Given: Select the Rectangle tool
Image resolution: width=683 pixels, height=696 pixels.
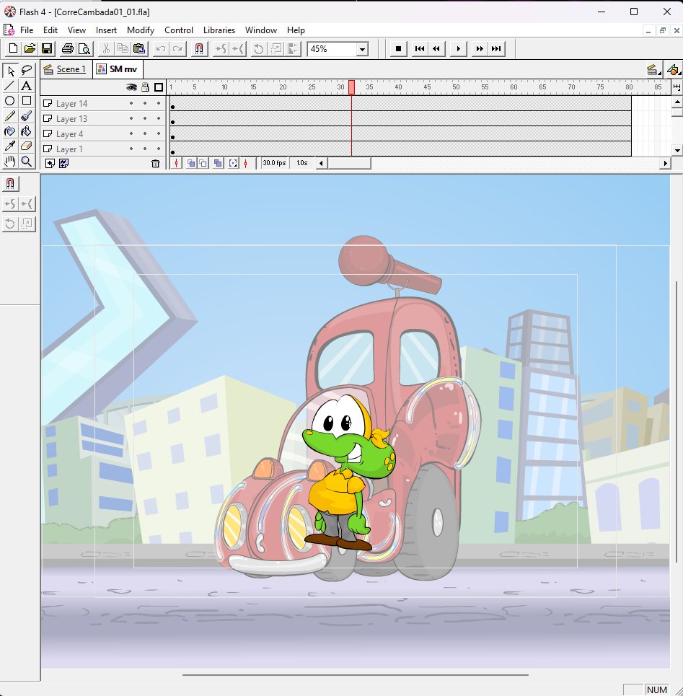Looking at the screenshot, I should point(27,101).
